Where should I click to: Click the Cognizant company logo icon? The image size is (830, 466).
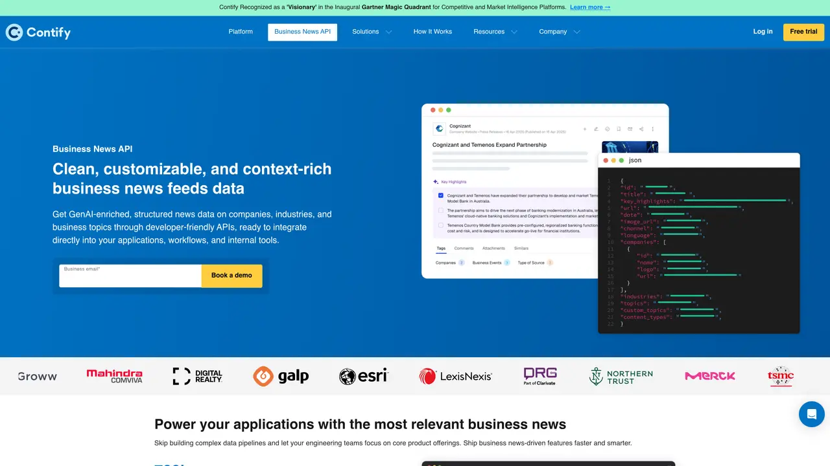pos(439,128)
